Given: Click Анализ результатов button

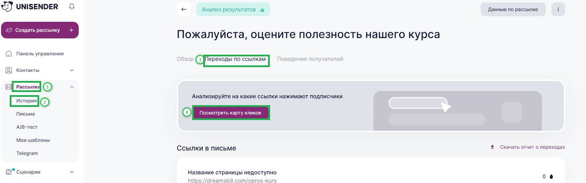Looking at the screenshot, I should [x=233, y=9].
